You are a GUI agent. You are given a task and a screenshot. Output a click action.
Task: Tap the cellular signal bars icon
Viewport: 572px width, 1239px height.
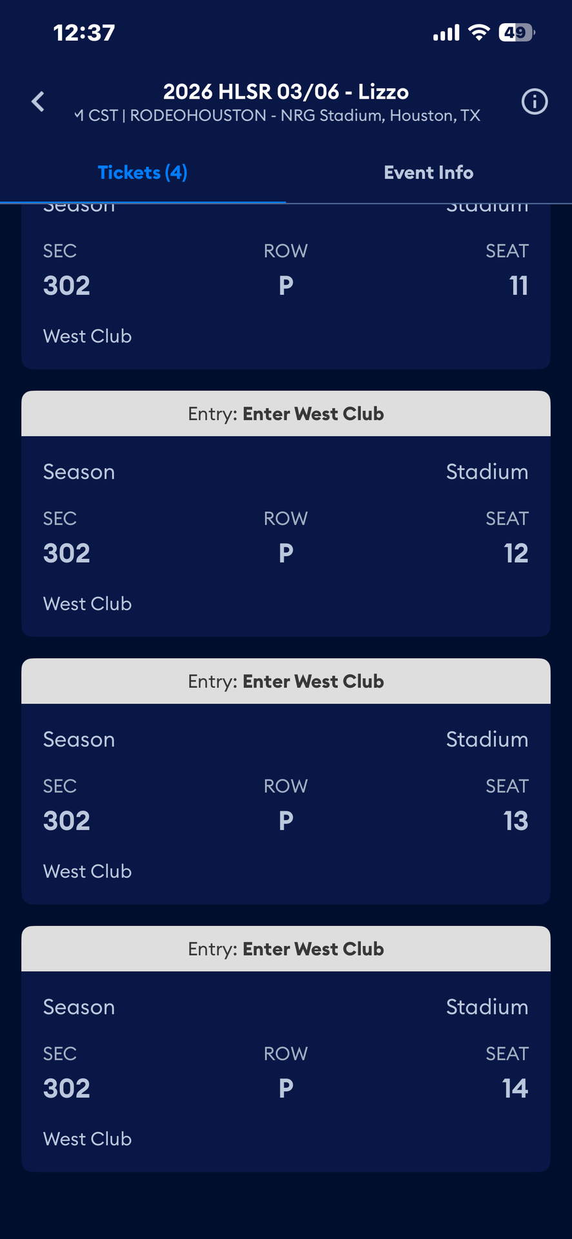(446, 32)
